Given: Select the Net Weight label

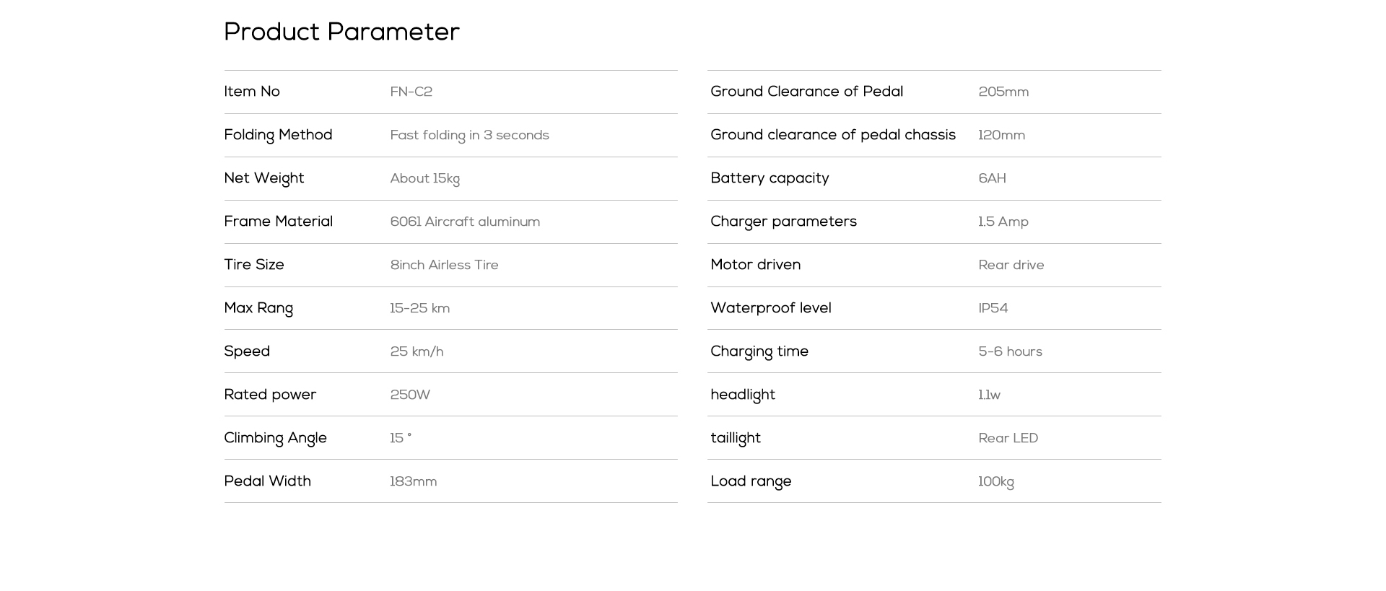Looking at the screenshot, I should point(263,179).
